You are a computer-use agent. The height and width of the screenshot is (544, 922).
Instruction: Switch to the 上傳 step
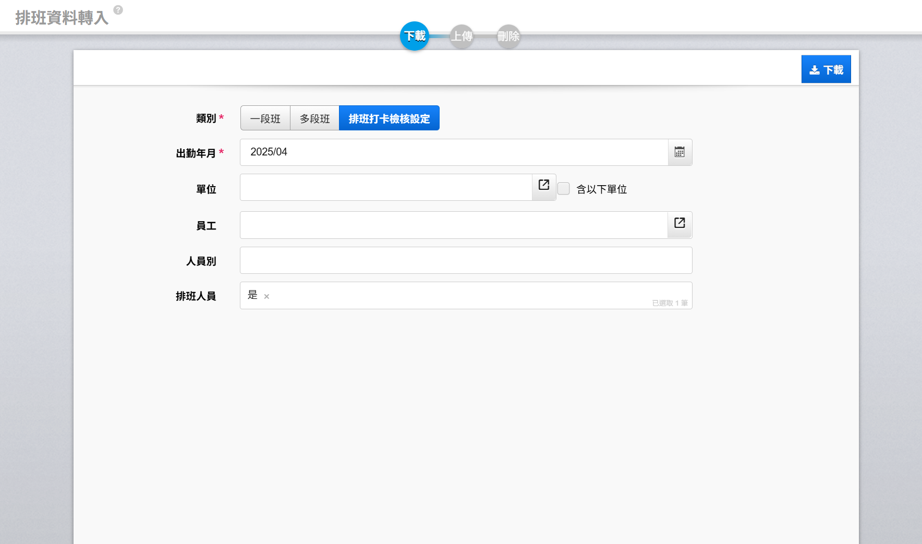pos(462,36)
